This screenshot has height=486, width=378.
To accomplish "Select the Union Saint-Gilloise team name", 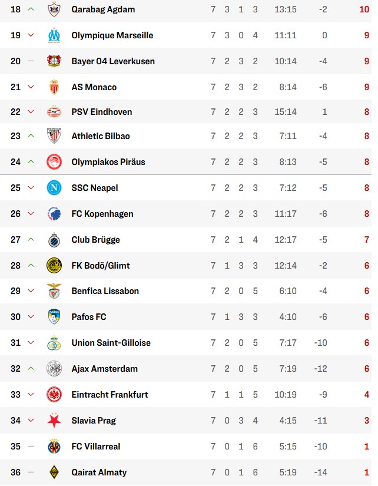I will click(111, 343).
